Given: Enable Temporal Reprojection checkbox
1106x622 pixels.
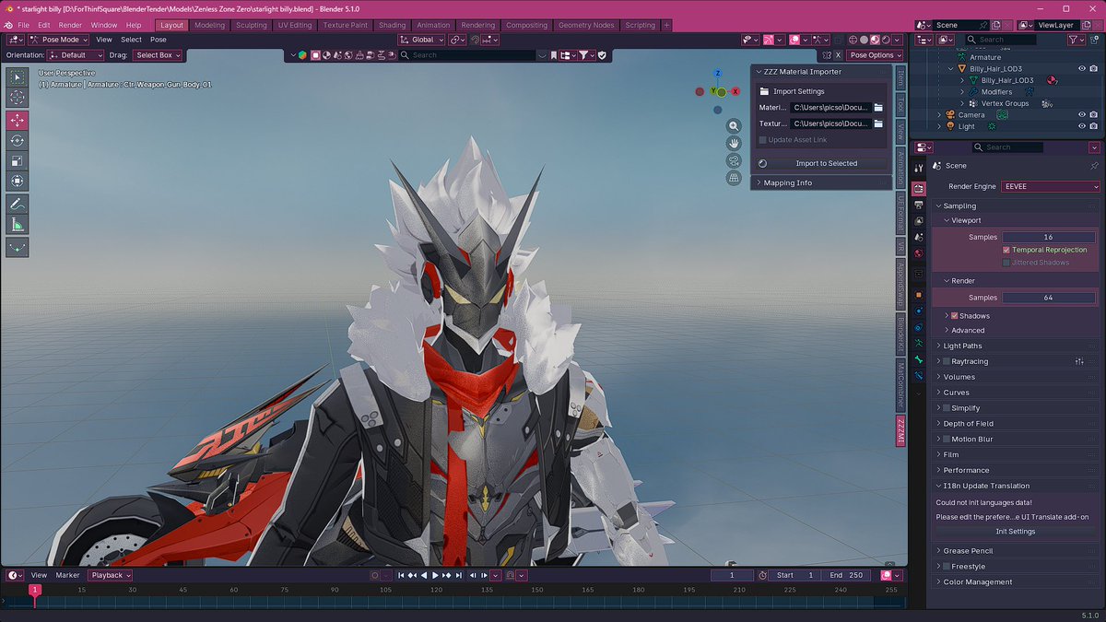Looking at the screenshot, I should click(x=1006, y=250).
